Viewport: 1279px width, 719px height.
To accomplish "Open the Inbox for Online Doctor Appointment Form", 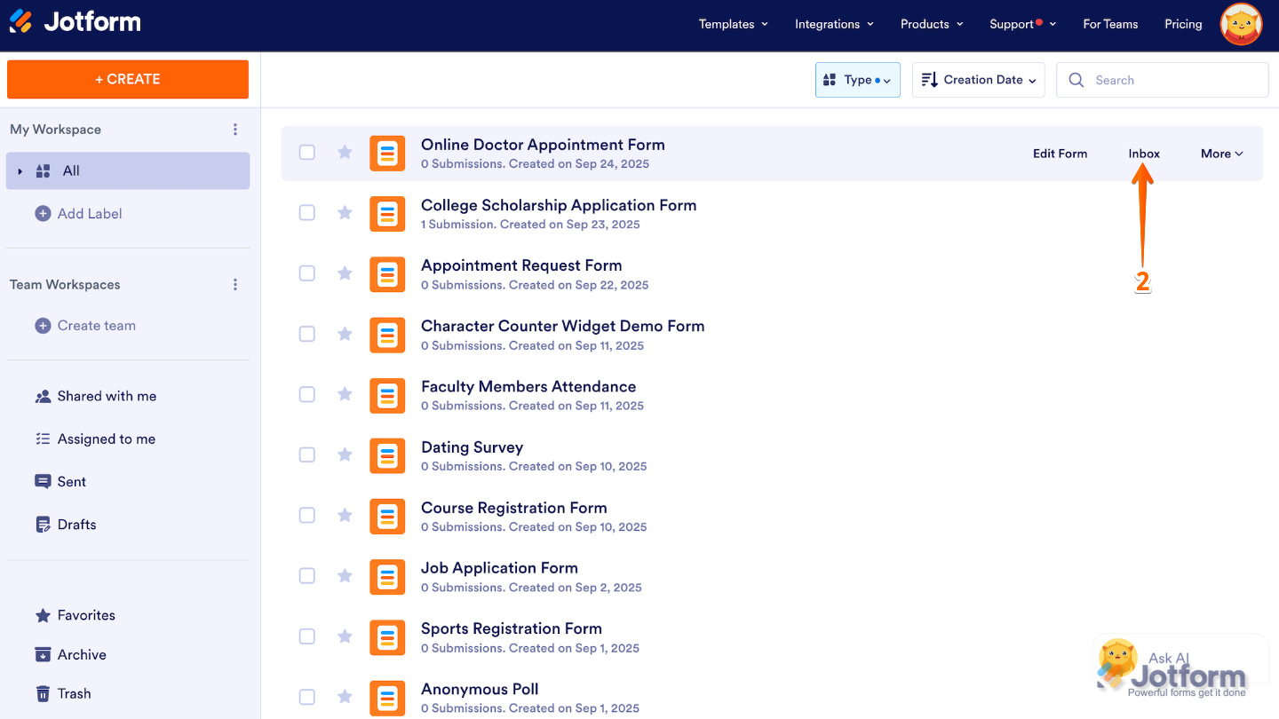I will pos(1143,154).
